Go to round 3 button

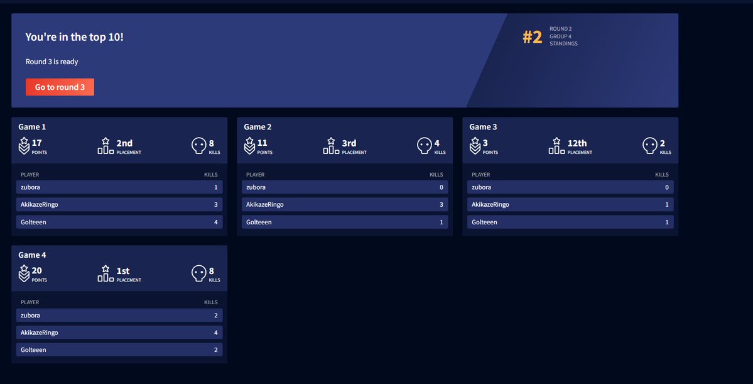[x=60, y=87]
